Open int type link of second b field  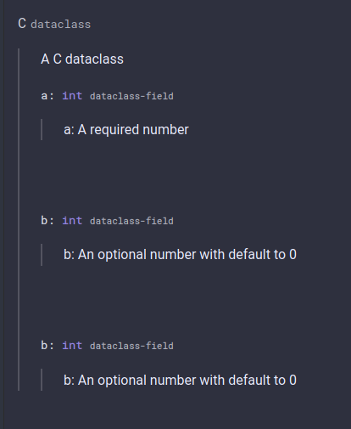(x=72, y=346)
